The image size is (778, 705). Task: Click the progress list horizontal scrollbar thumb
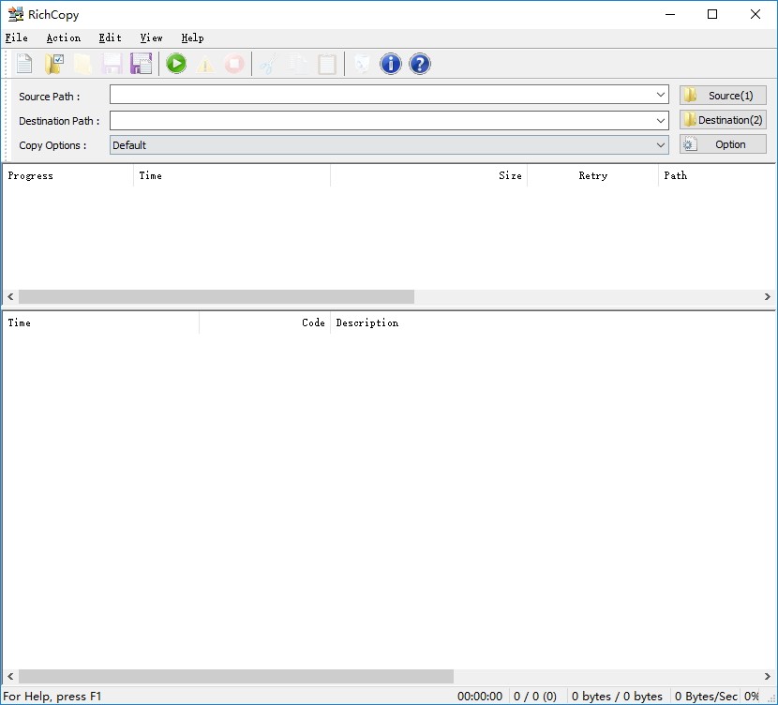coord(217,296)
